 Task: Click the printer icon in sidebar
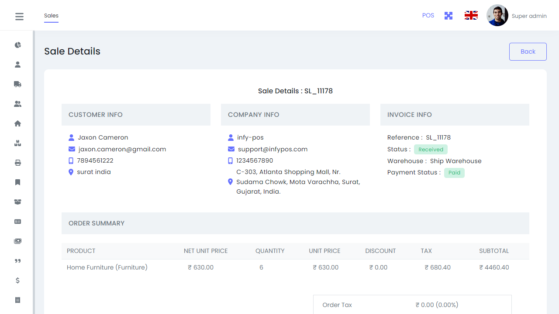(17, 163)
